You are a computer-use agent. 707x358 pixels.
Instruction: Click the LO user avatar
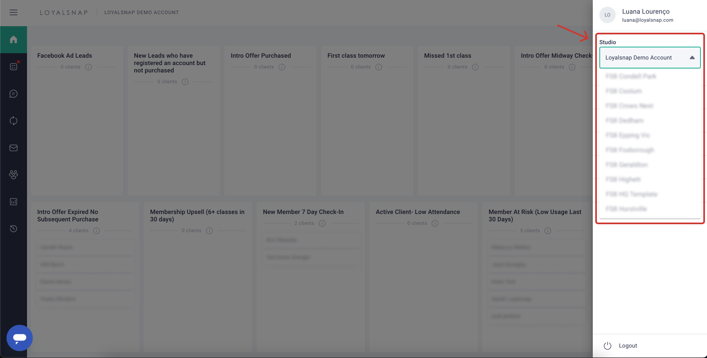(x=608, y=15)
